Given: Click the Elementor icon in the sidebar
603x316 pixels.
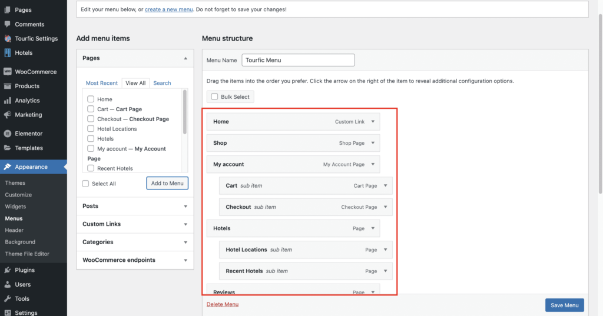Looking at the screenshot, I should pos(7,134).
